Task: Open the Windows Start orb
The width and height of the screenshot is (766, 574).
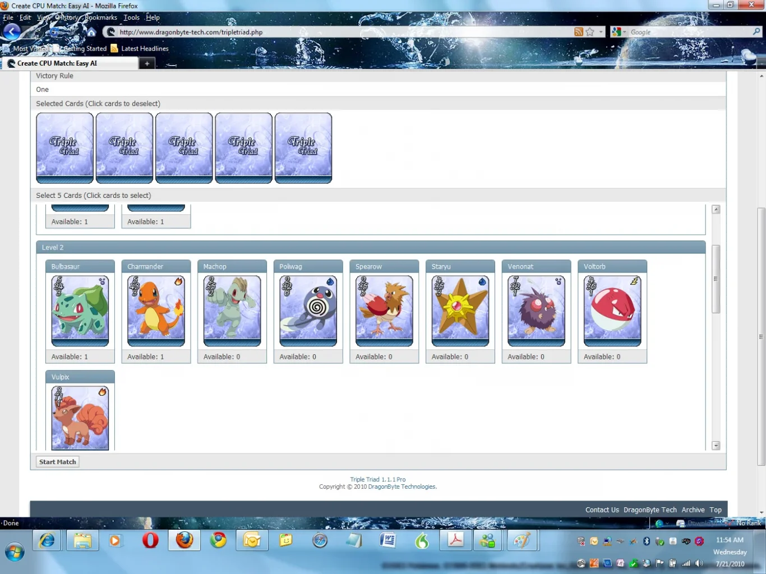Action: (x=15, y=552)
